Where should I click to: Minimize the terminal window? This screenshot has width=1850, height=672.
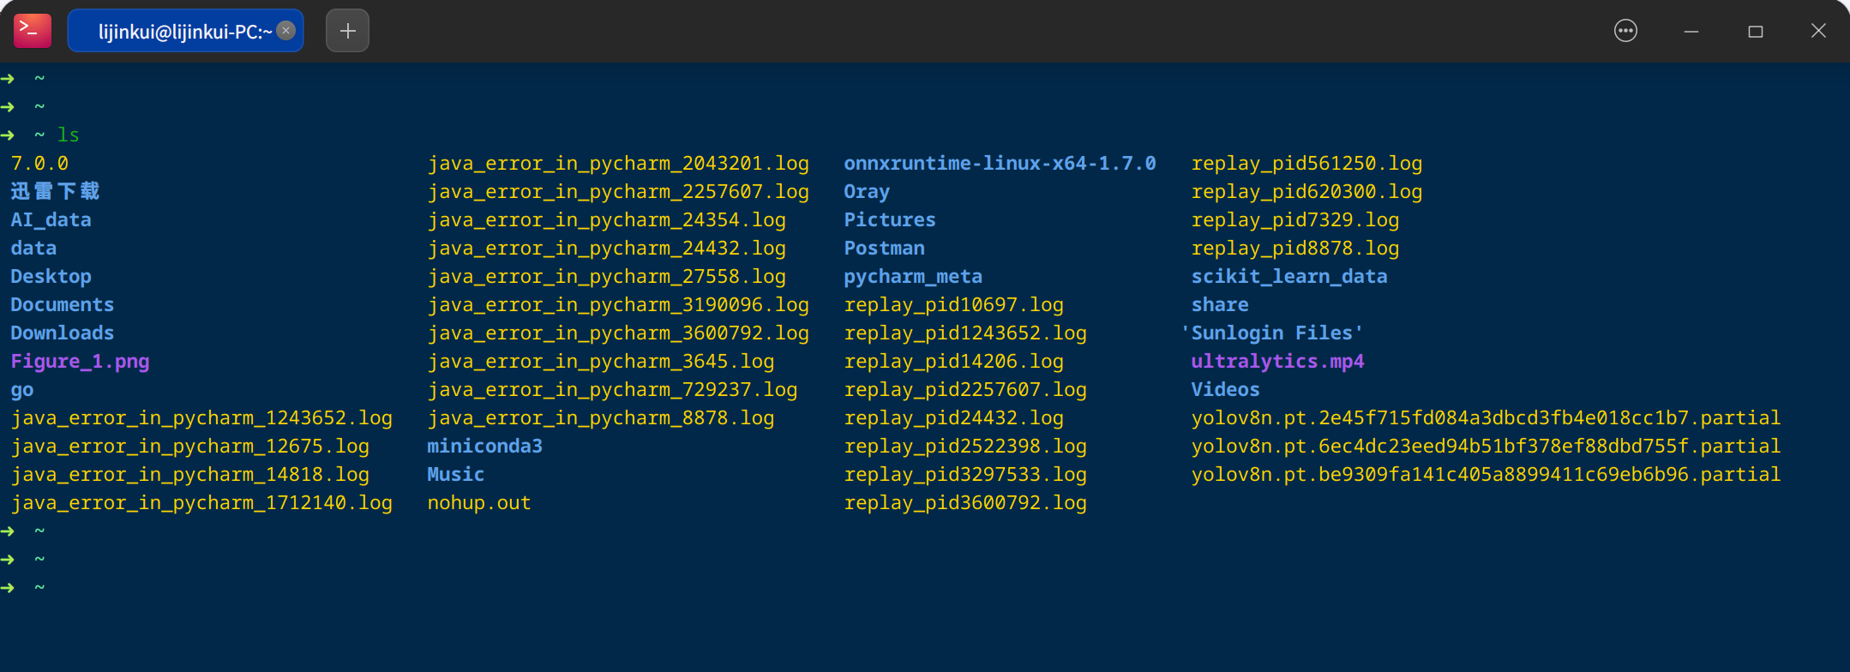coord(1691,31)
